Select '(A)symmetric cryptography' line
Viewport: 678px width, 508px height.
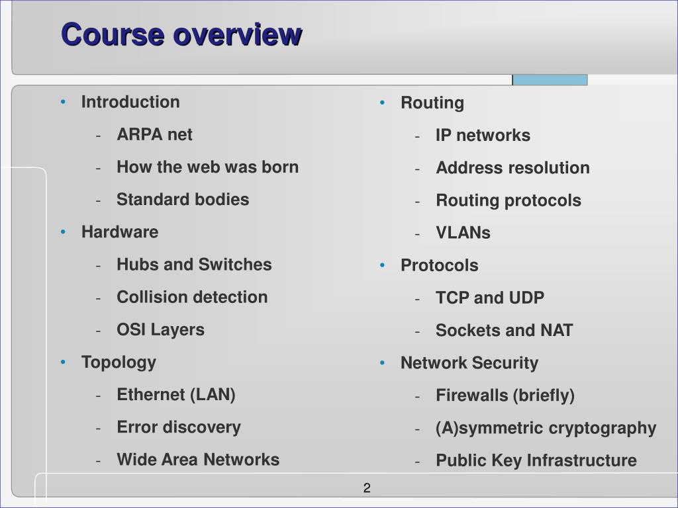(x=546, y=428)
